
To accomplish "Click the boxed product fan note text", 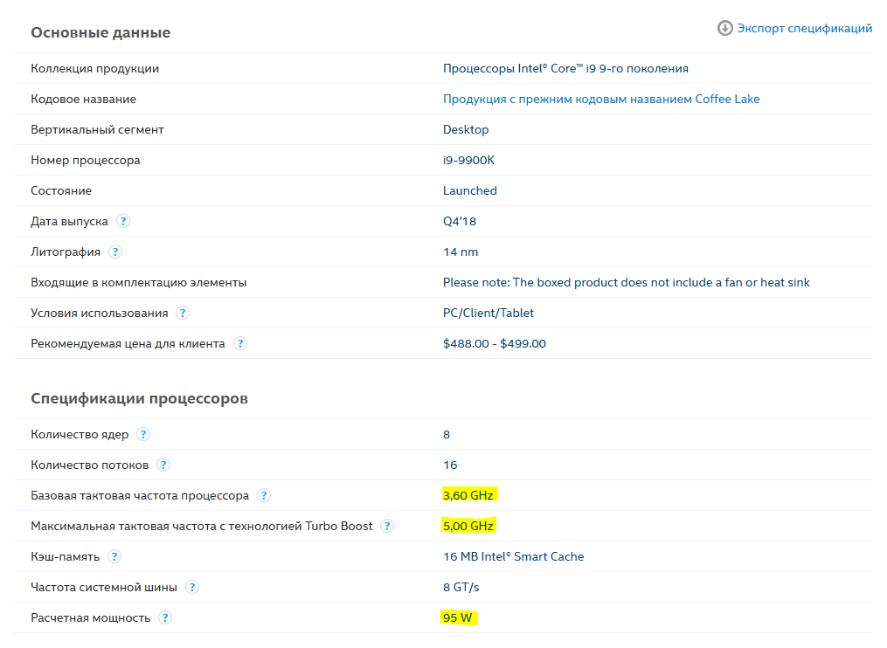I will pos(627,282).
